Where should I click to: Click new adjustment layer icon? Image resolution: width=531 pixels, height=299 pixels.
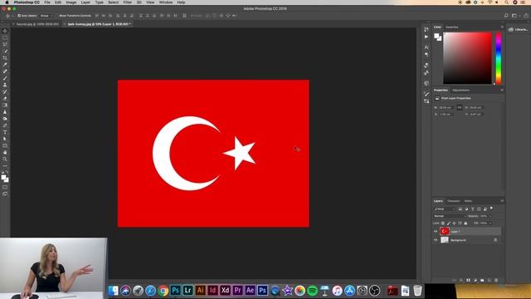475,281
